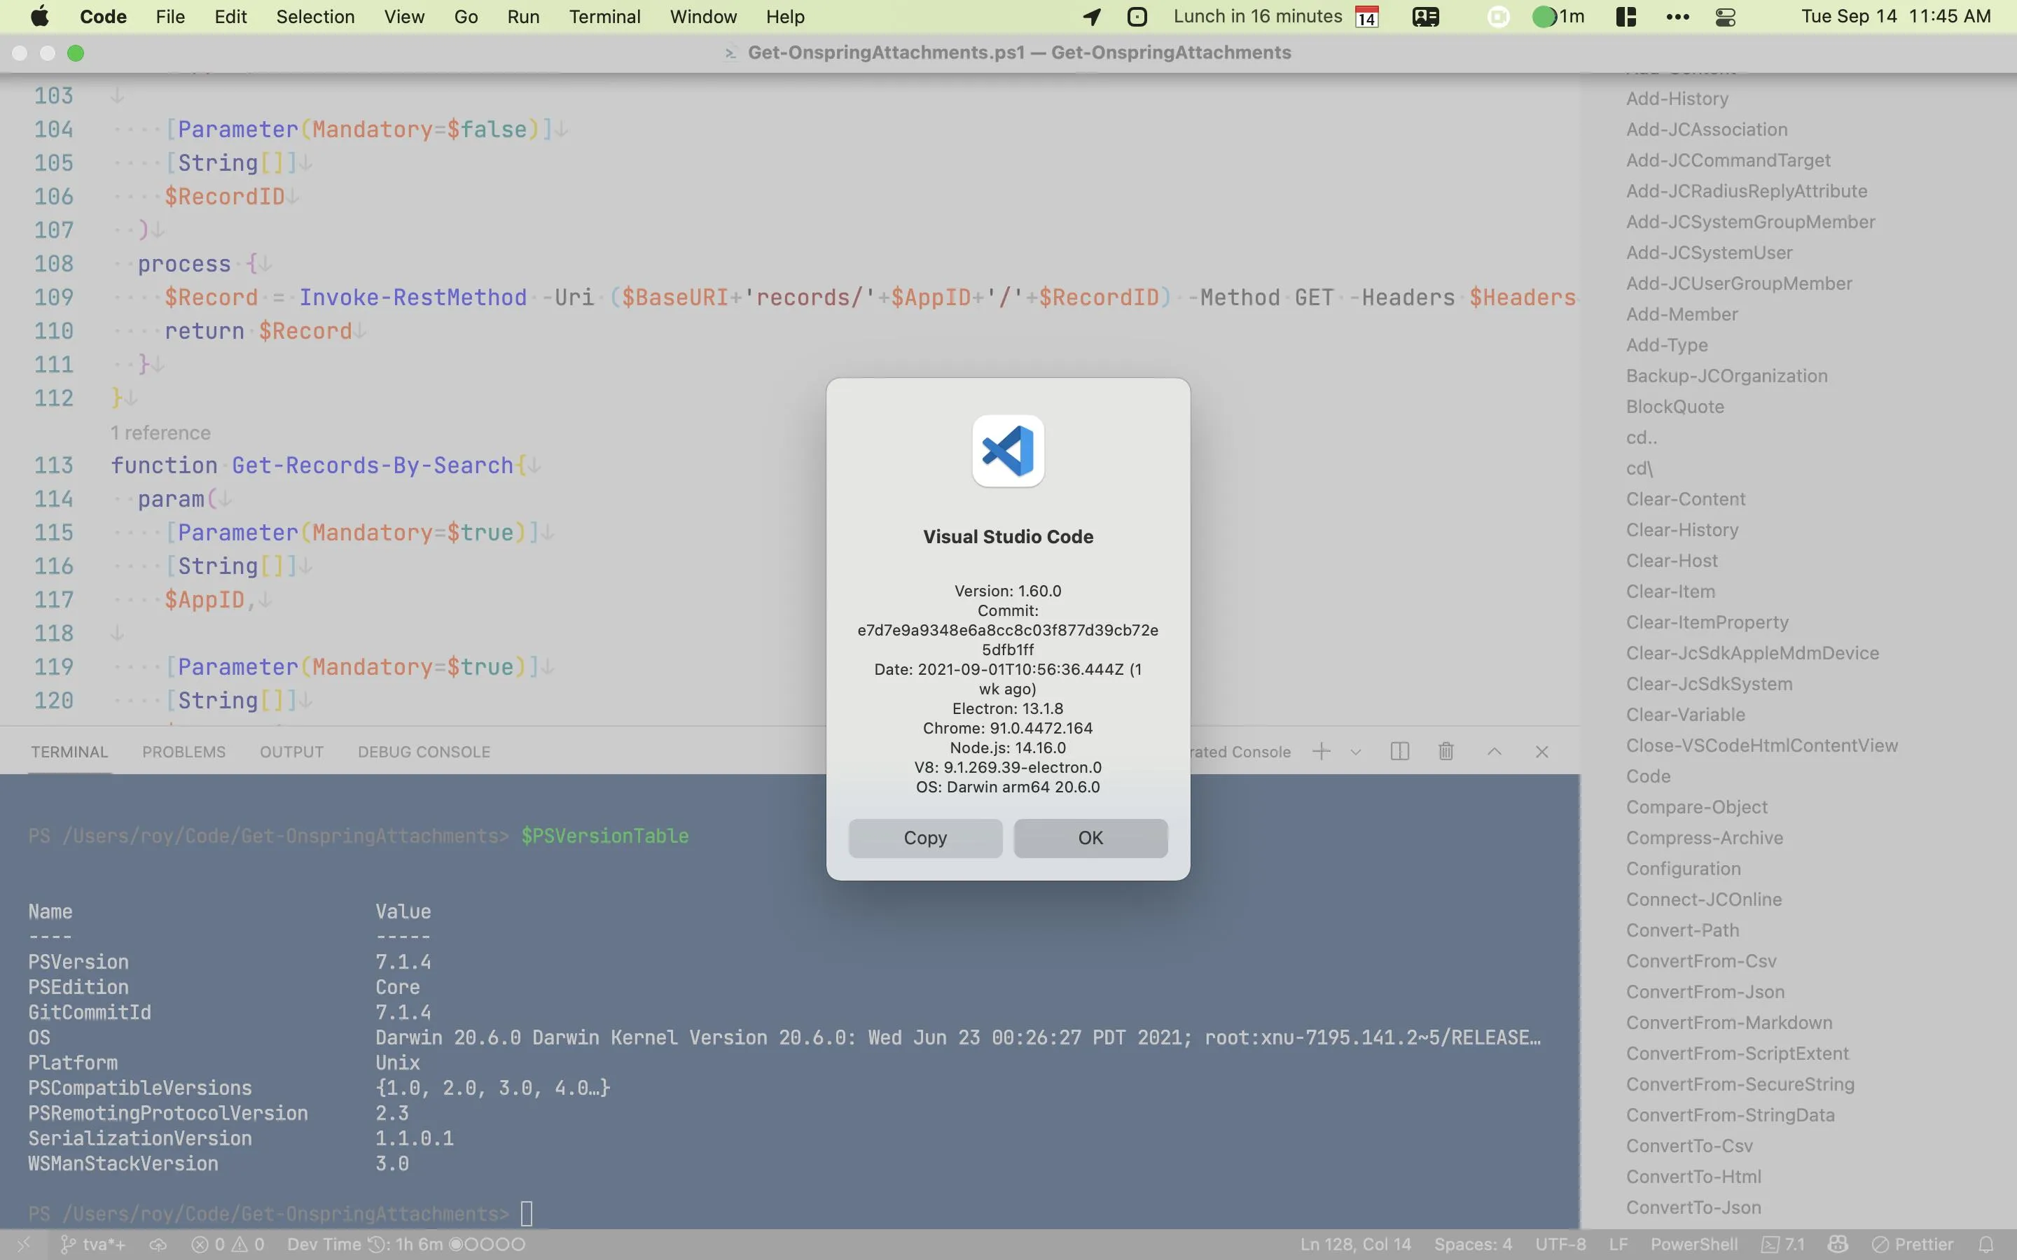Split the terminal pane
2017x1260 pixels.
1400,752
